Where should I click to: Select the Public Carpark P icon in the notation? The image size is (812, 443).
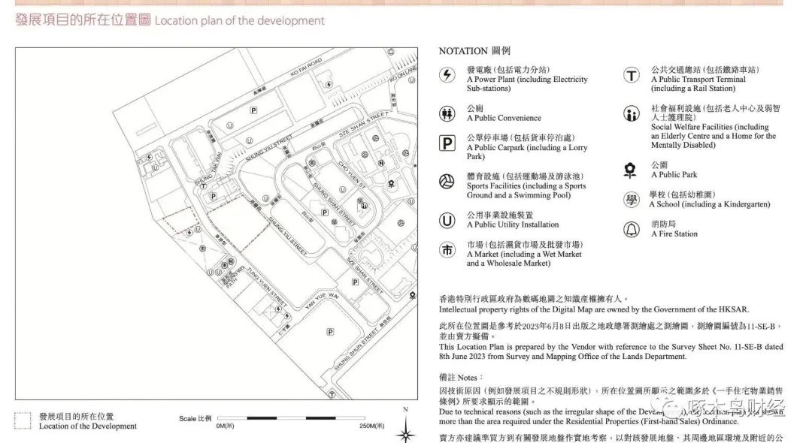click(447, 144)
